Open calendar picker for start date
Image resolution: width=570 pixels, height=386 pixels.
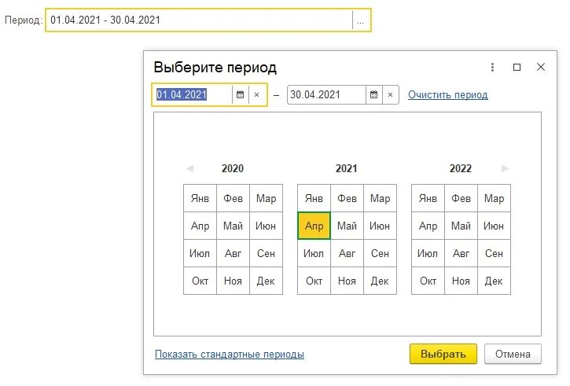tap(241, 95)
